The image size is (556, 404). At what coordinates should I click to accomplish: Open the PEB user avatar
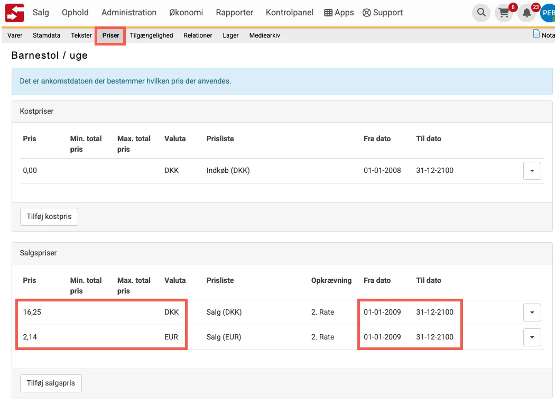pyautogui.click(x=548, y=13)
